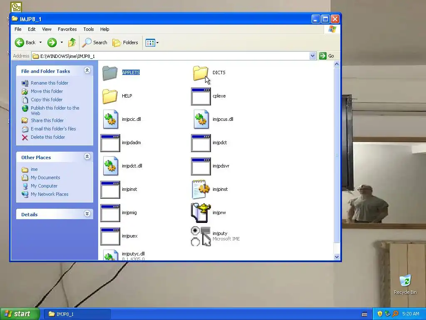Open the Edit menu
Viewport: 426px width, 320px height.
(32, 29)
